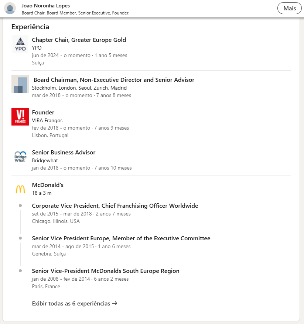304x324 pixels.
Task: Open the VIRA Frangos red logo
Action: coord(20,117)
